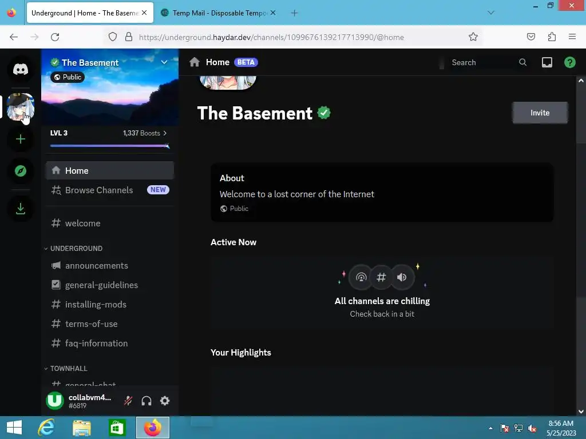Open taskbar clock showing 8:56 AM
Screen dimensions: 586x439
pos(561,428)
